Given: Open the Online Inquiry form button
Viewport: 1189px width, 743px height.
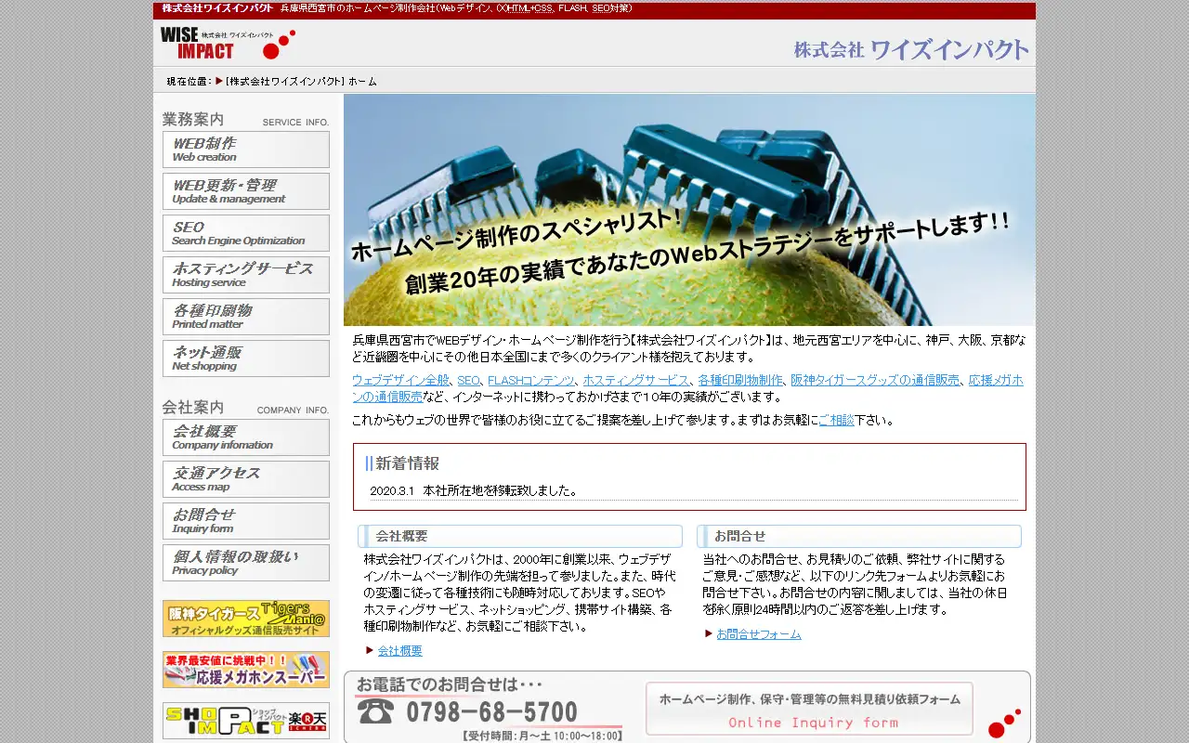Looking at the screenshot, I should (x=809, y=709).
